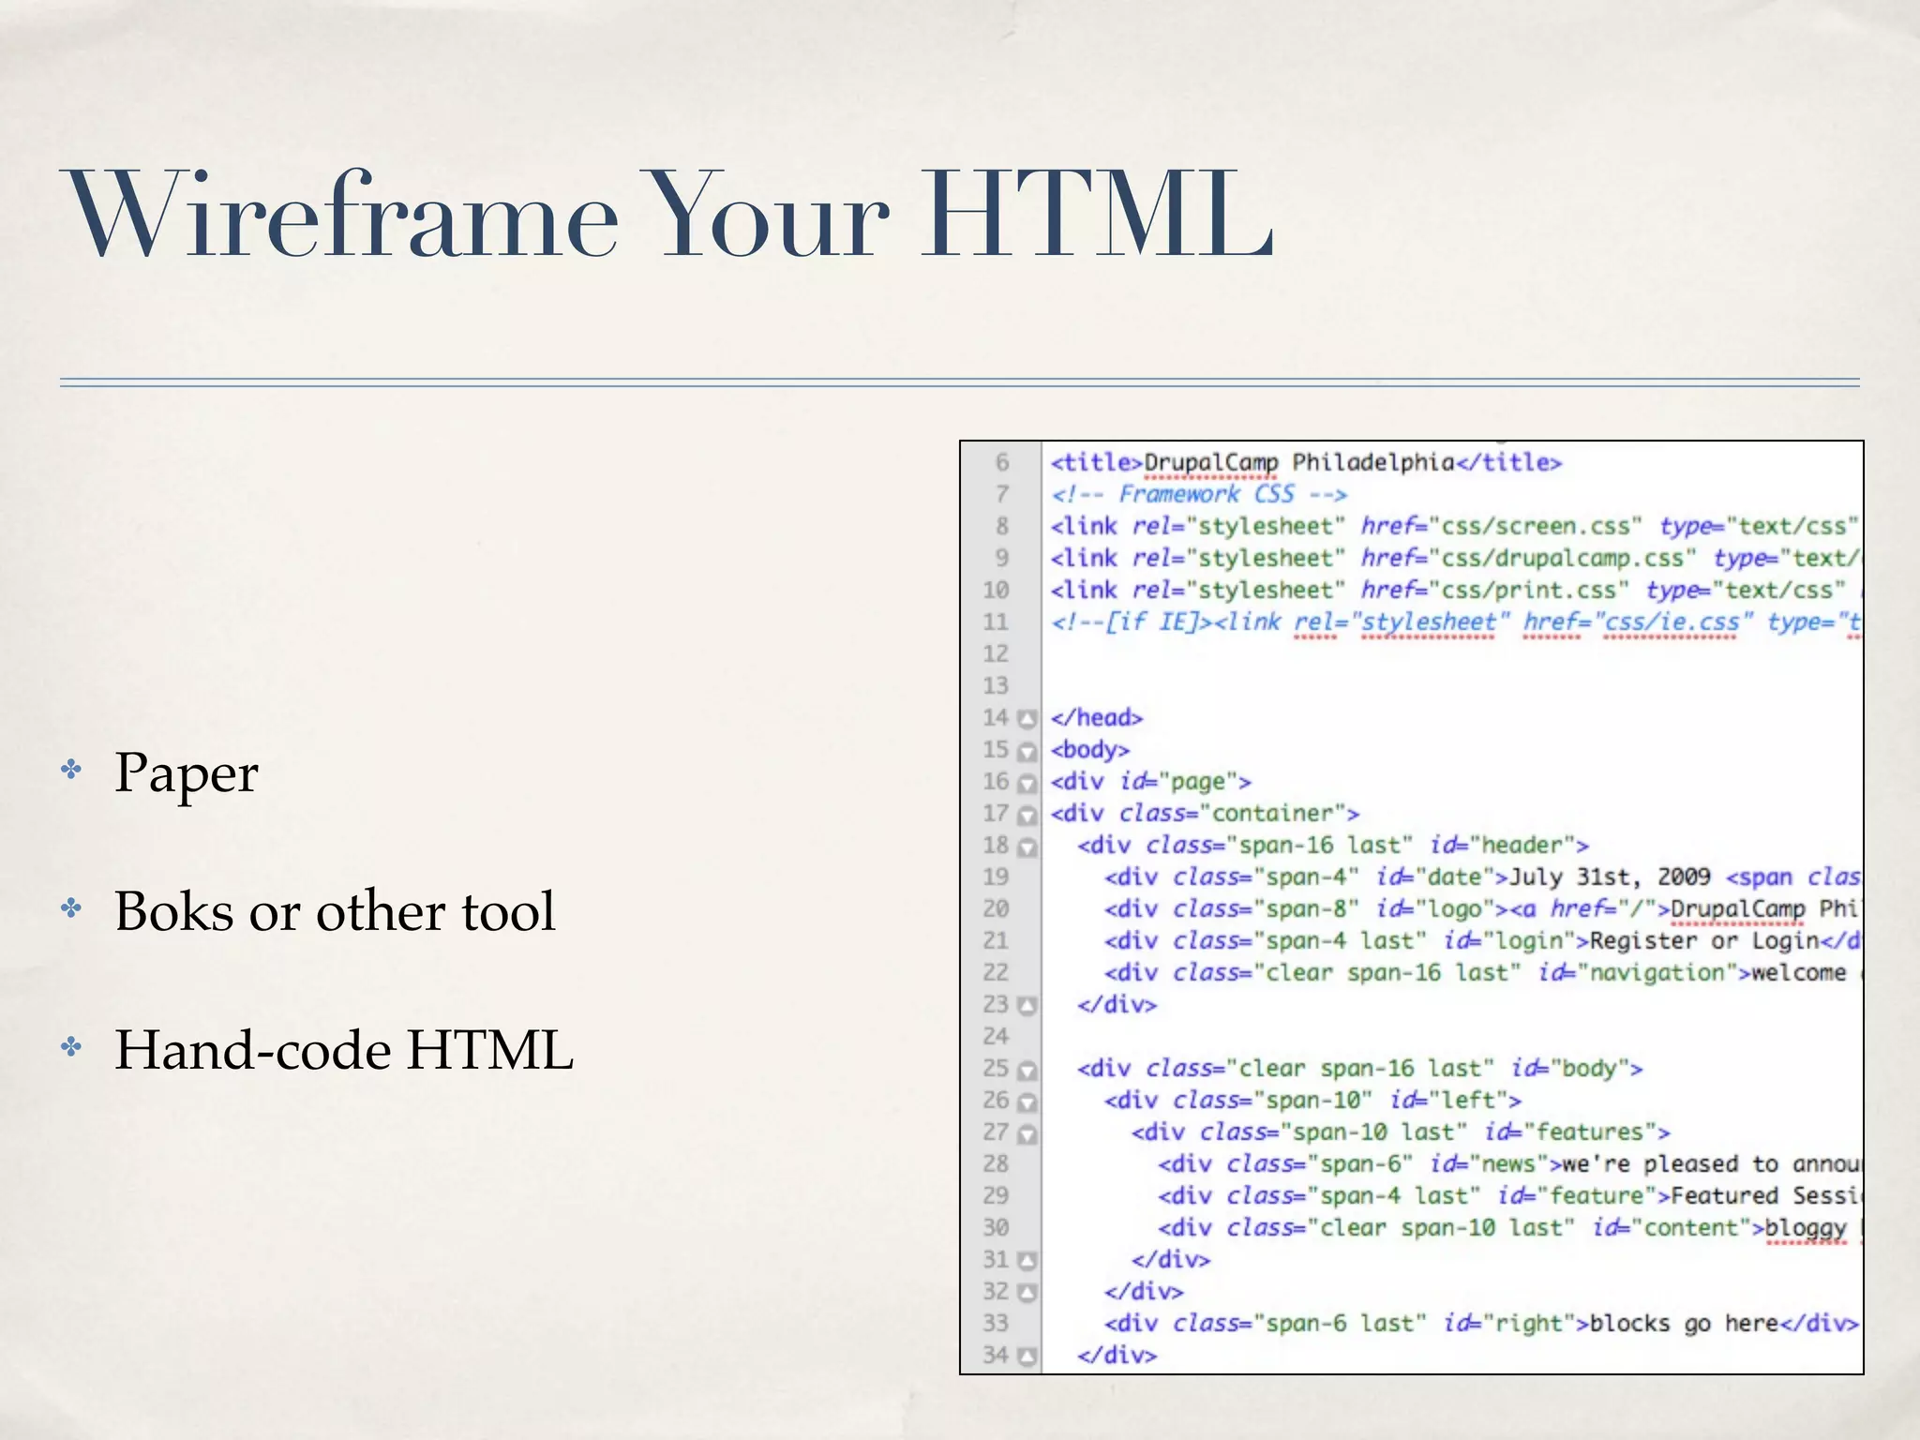Click the 'Framework CSS' comment line
The width and height of the screenshot is (1920, 1440).
click(x=1199, y=494)
